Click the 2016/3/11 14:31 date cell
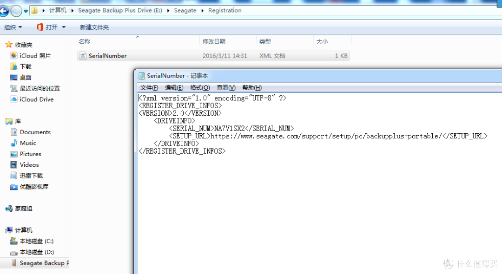 (225, 56)
